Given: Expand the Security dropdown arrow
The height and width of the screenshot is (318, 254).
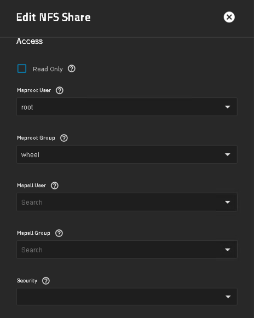Looking at the screenshot, I should click(x=228, y=297).
